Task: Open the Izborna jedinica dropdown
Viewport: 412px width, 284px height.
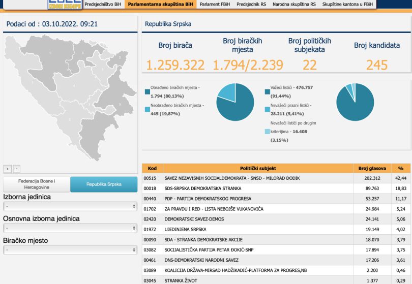Action: click(x=70, y=207)
